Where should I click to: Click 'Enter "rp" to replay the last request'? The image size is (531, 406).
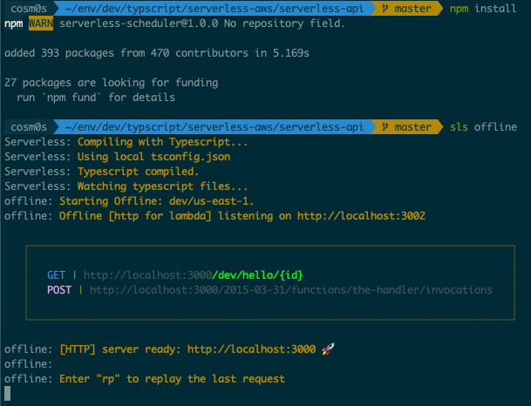(172, 379)
